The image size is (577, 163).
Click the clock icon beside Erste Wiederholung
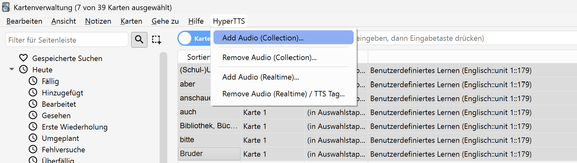point(33,127)
